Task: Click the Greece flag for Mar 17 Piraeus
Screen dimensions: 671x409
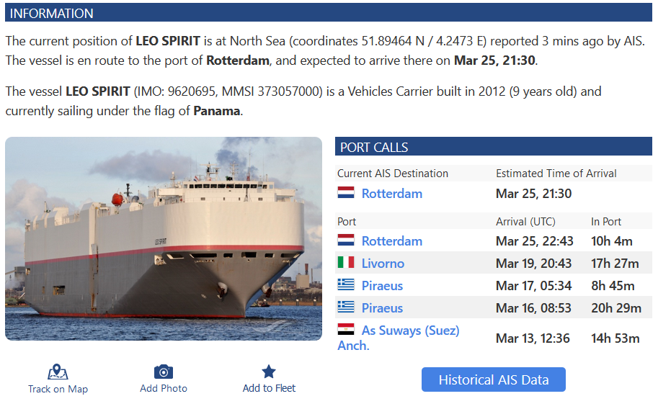Action: [347, 285]
